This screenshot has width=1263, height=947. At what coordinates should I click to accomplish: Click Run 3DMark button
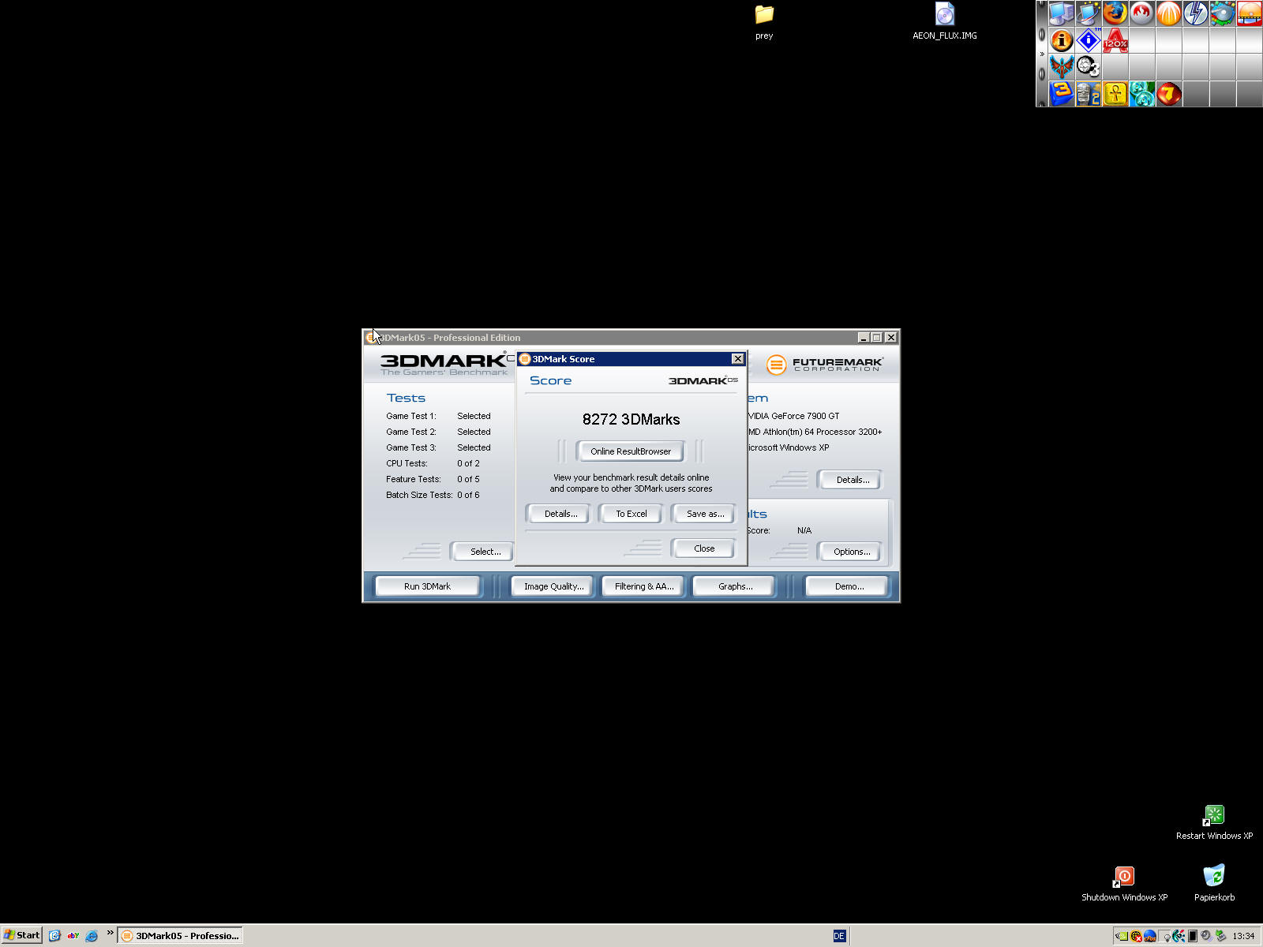(x=427, y=586)
